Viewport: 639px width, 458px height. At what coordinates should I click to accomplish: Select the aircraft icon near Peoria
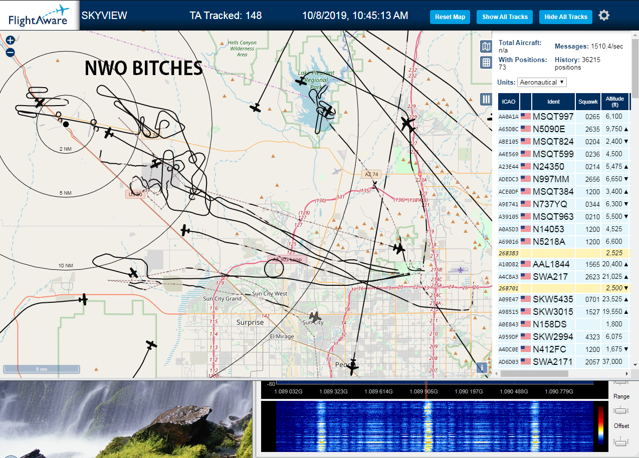[x=353, y=366]
